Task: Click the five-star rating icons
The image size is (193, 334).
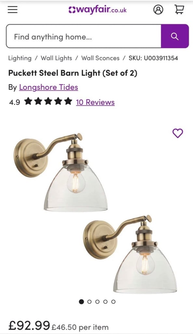Action: pyautogui.click(x=48, y=101)
